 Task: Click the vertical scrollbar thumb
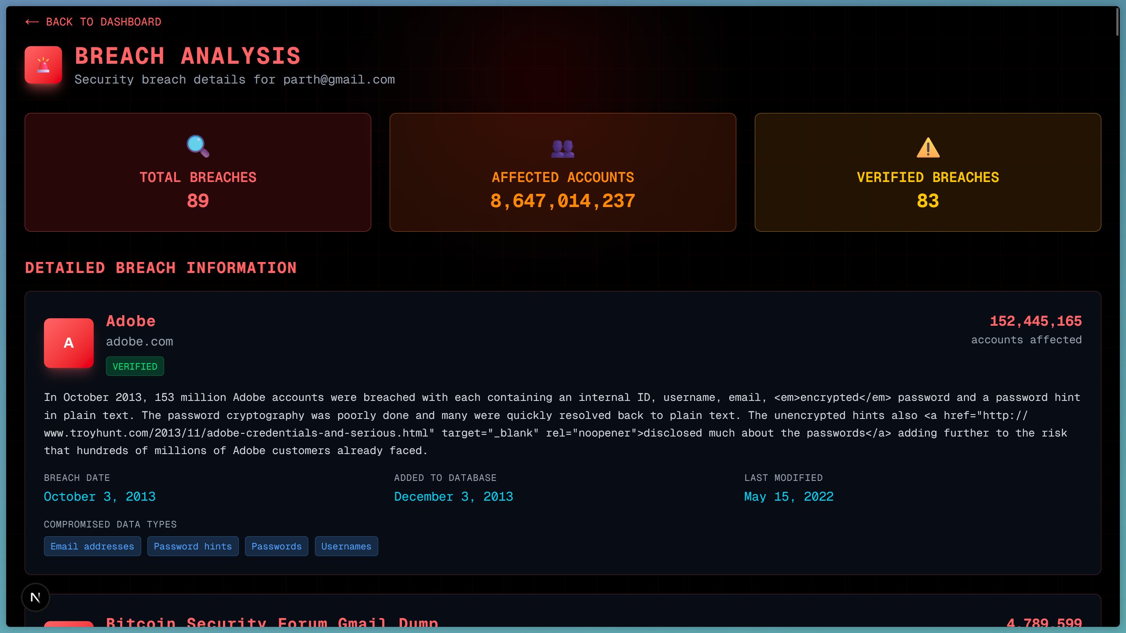click(x=1117, y=21)
